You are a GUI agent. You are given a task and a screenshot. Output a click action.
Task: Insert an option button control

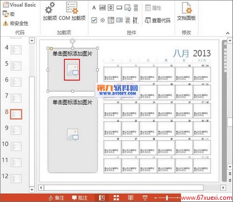[102, 20]
